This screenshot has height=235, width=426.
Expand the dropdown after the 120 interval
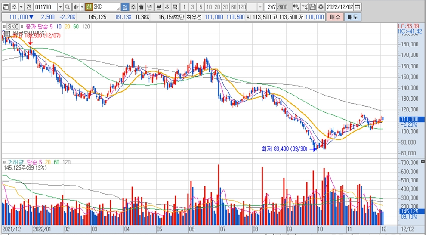click(260, 7)
